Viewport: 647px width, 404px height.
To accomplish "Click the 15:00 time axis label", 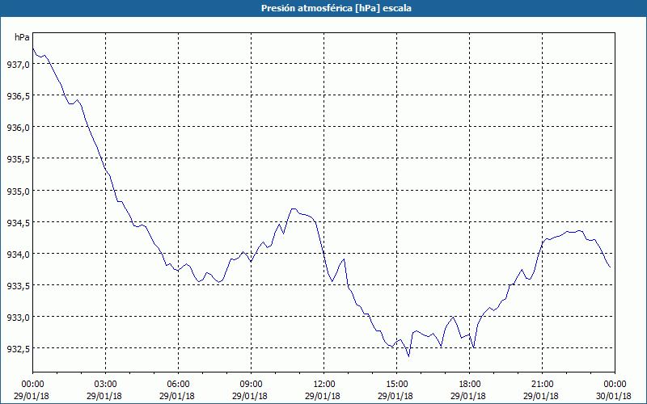I will tap(396, 385).
